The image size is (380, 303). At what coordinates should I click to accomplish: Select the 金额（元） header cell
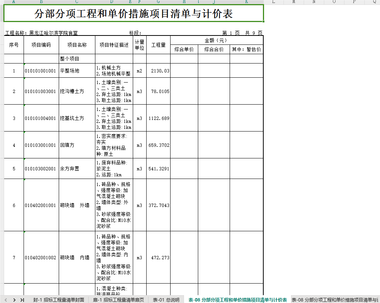click(217, 40)
